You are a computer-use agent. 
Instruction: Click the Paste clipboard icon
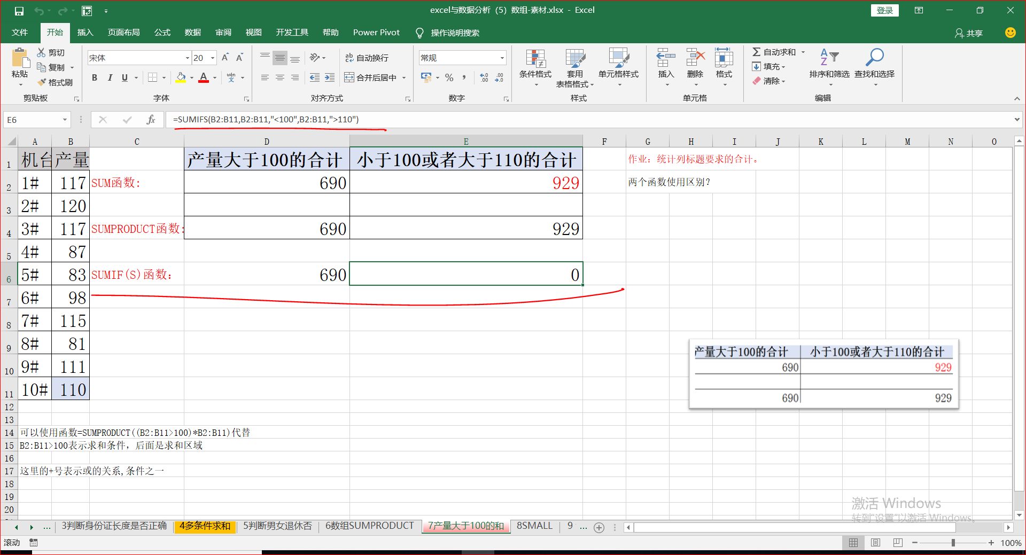point(20,58)
